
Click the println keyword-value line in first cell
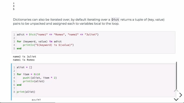(x=48, y=45)
